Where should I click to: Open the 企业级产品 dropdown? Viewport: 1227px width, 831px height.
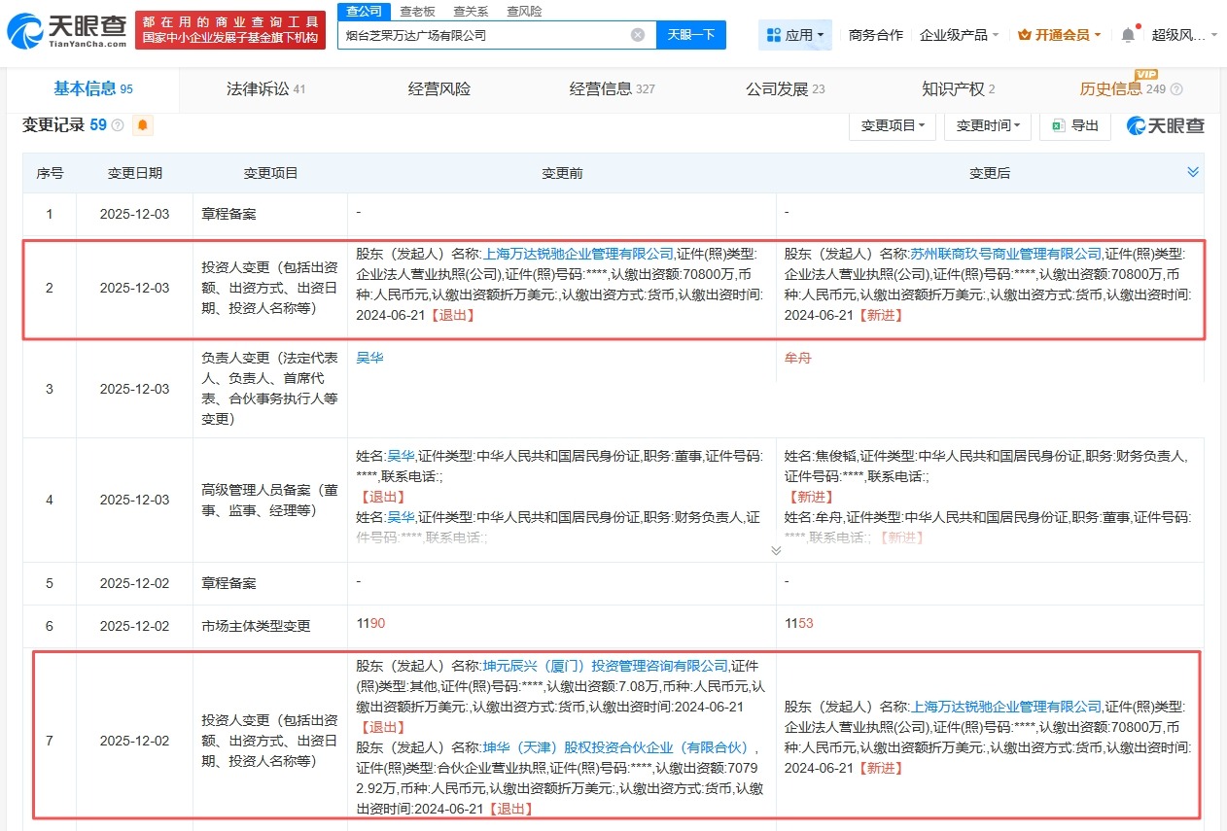pyautogui.click(x=958, y=33)
